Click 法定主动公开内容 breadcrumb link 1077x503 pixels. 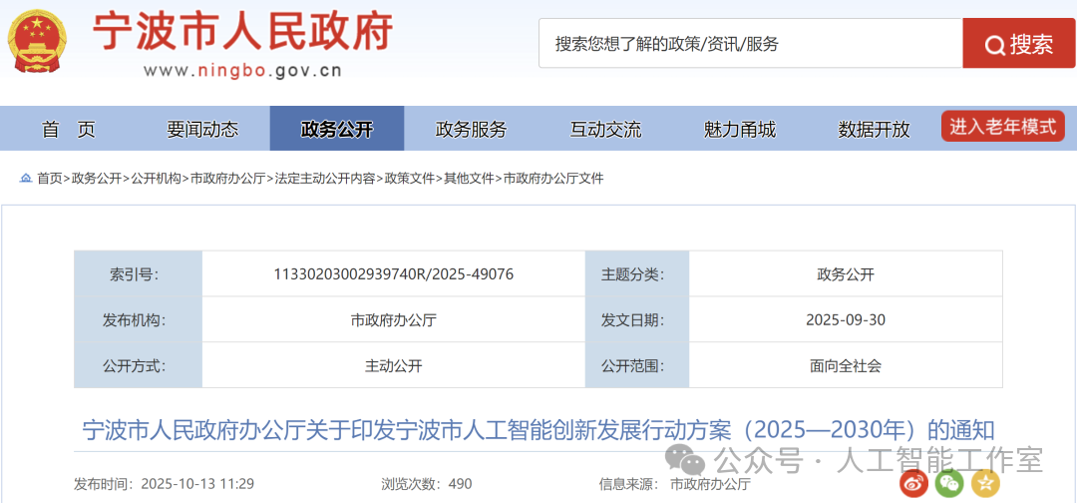point(325,179)
